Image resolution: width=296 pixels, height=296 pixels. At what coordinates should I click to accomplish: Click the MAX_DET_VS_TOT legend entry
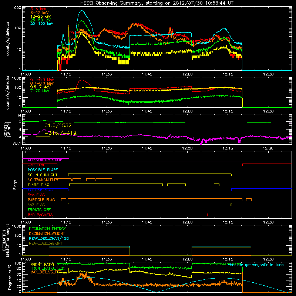[46, 272]
